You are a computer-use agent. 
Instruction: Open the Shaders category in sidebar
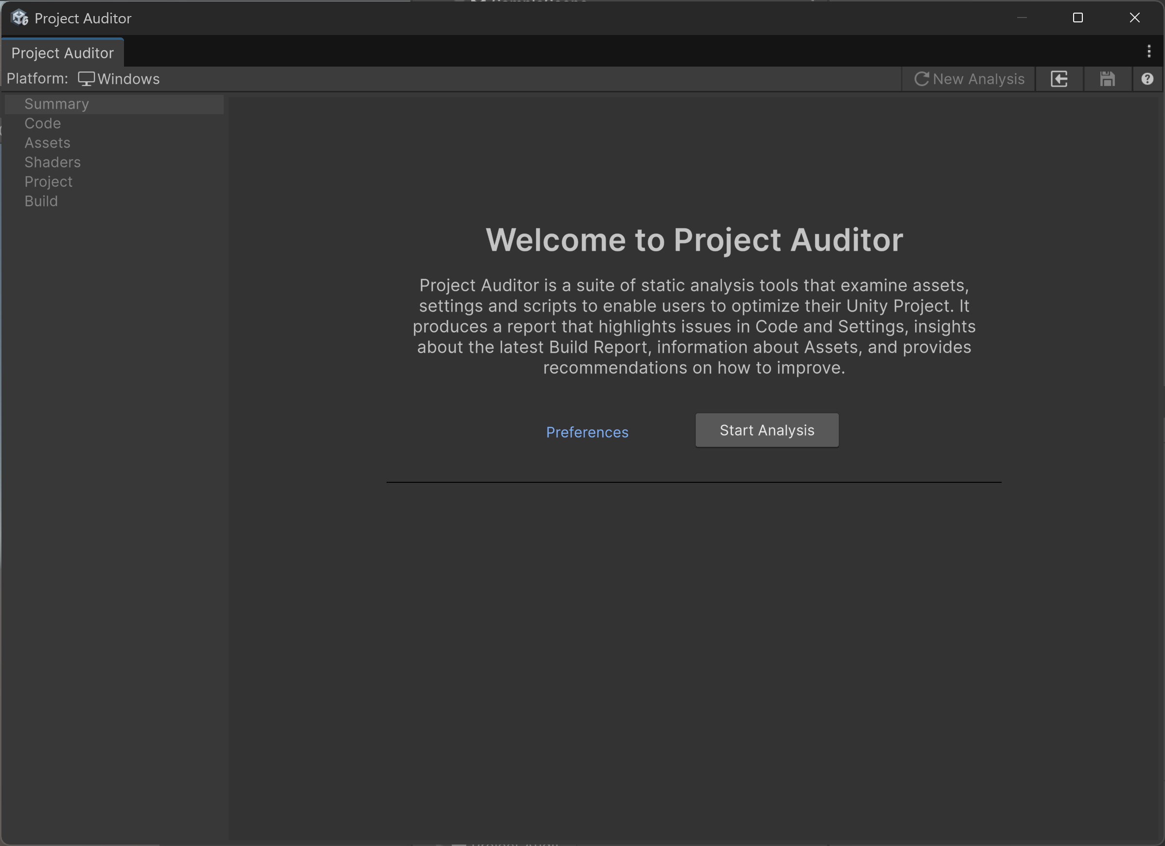pos(53,162)
